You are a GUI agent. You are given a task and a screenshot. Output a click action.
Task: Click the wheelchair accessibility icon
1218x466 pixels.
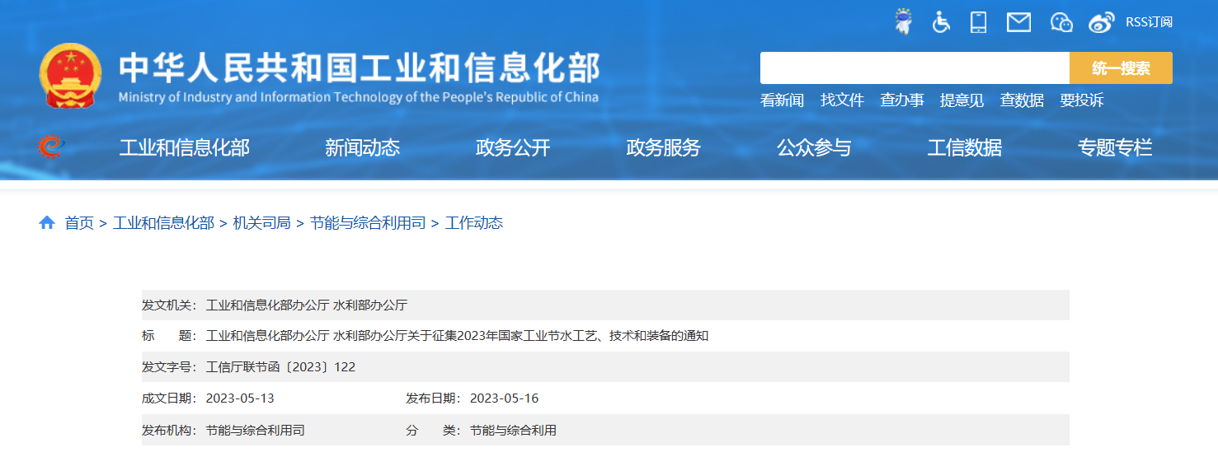coord(941,22)
